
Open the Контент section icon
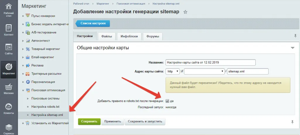coord(9,28)
